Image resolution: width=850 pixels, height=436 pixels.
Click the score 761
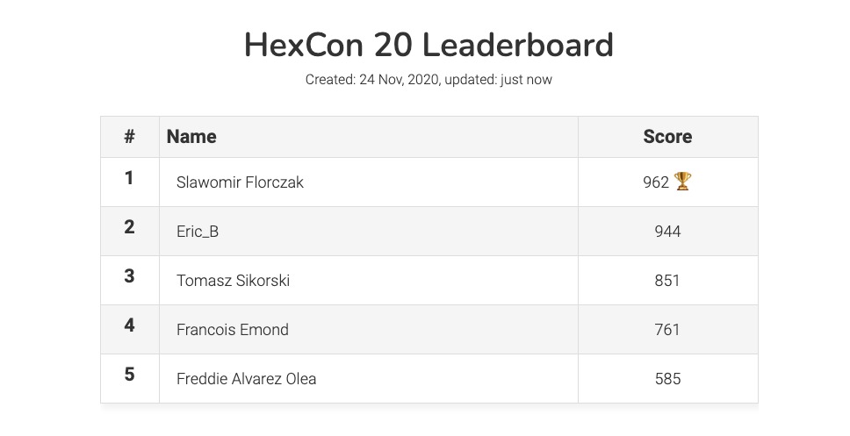point(667,330)
